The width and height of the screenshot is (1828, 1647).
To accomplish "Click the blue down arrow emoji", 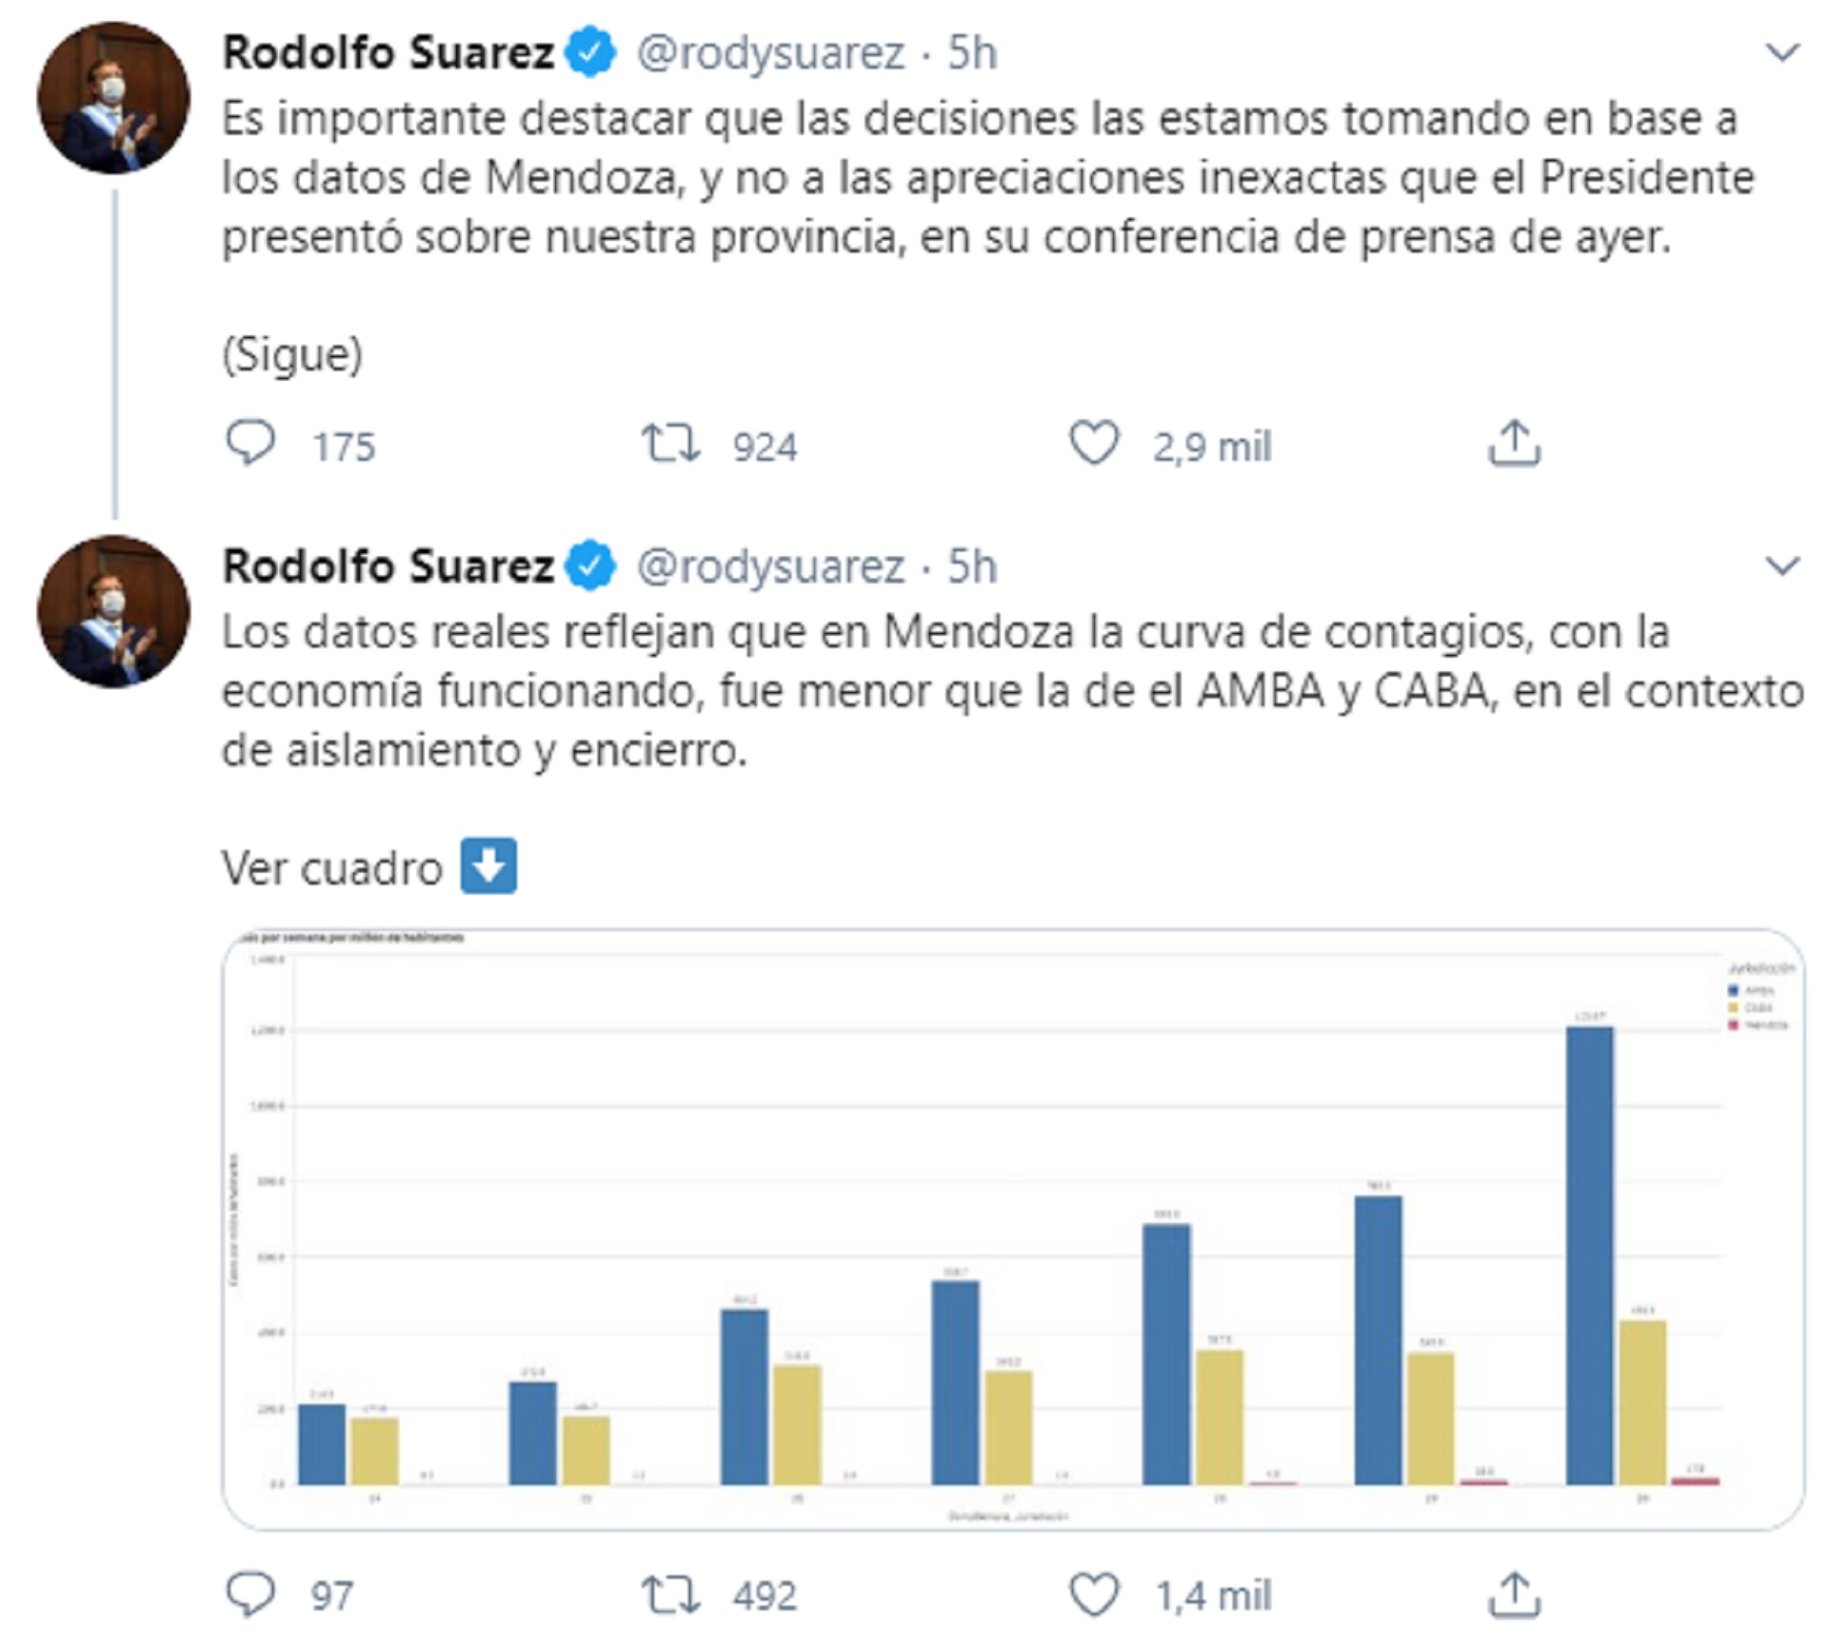I will [x=488, y=865].
